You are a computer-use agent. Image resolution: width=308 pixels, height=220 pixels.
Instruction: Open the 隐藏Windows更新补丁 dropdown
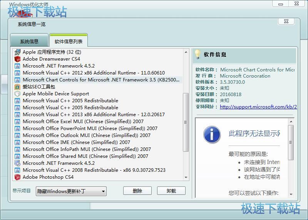[71, 191]
